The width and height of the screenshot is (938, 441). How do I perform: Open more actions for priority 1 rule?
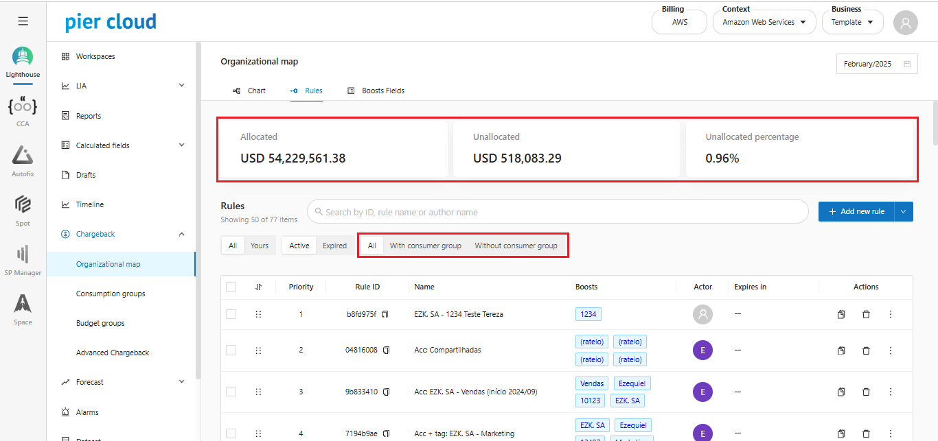[x=891, y=314]
